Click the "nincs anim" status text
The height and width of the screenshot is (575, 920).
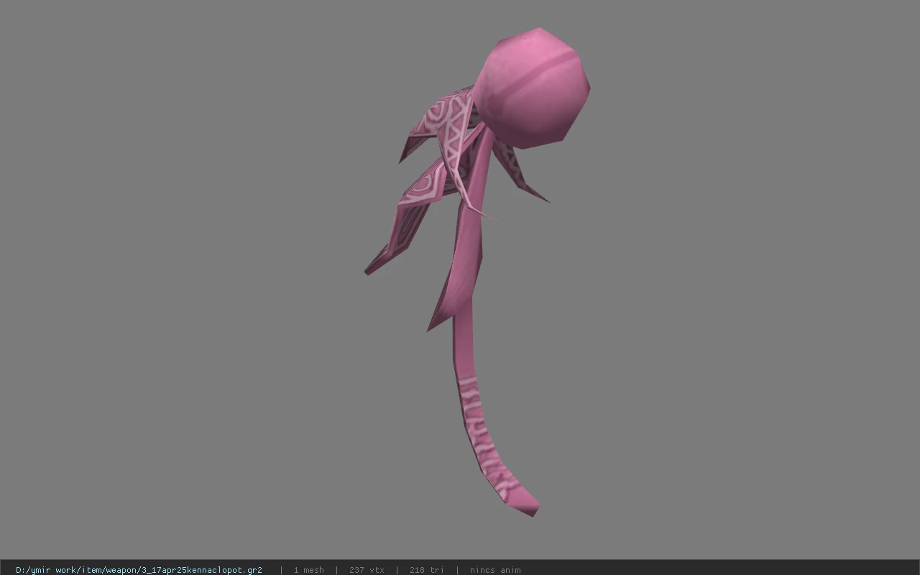(495, 570)
